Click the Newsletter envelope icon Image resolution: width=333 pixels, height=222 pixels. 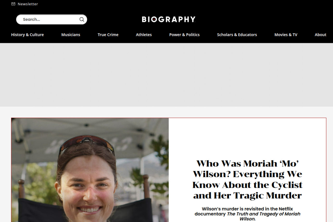click(13, 4)
